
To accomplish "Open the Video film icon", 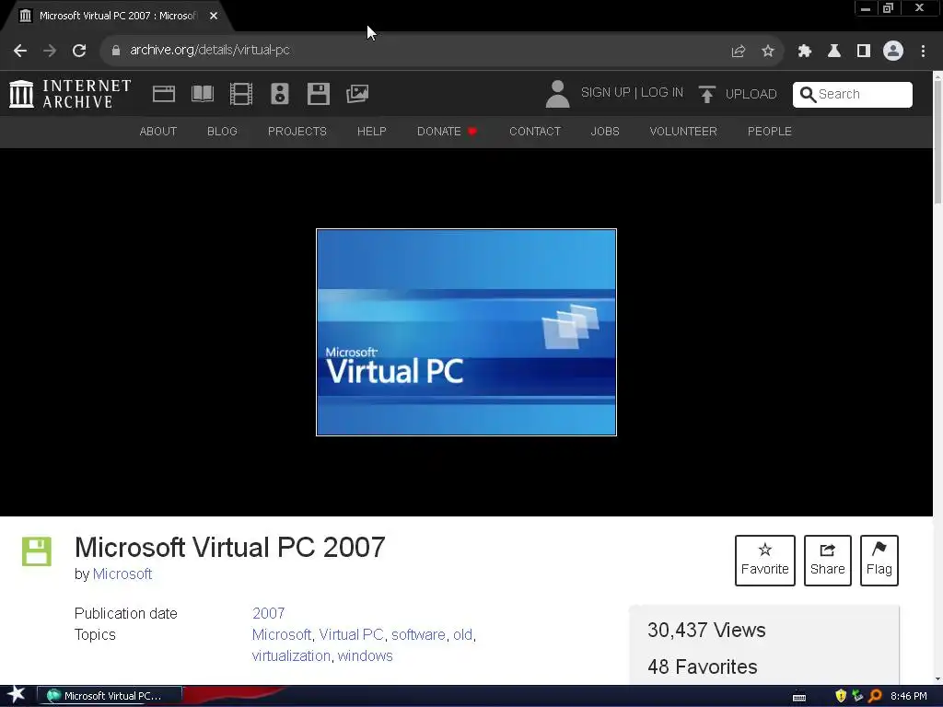I will [x=241, y=94].
